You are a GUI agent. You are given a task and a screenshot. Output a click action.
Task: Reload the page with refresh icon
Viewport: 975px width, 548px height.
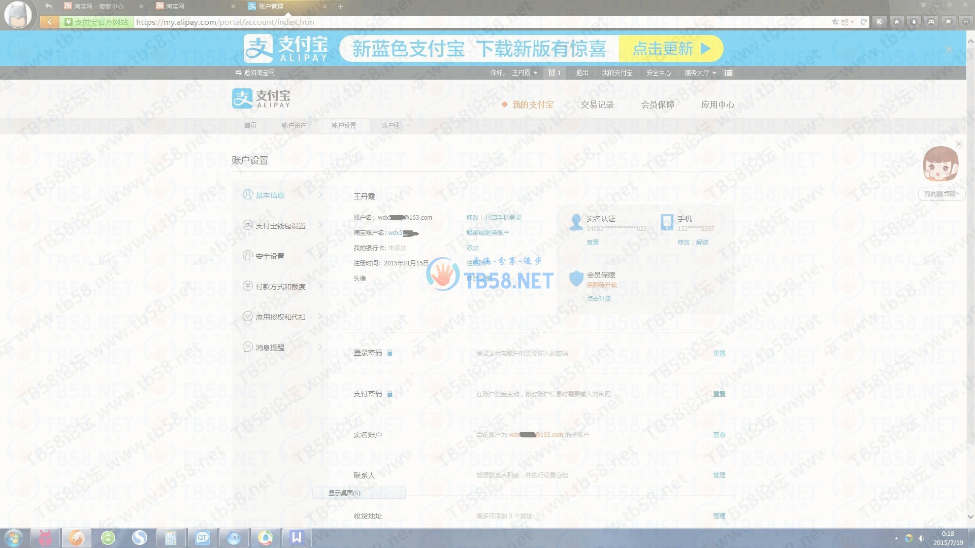863,22
